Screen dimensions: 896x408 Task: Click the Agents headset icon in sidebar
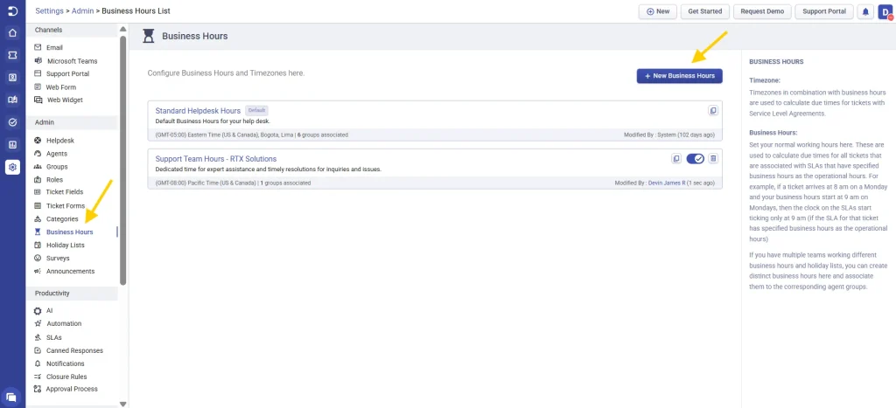38,154
